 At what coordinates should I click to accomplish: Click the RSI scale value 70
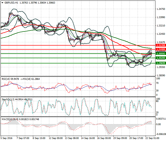[x=157, y=83]
